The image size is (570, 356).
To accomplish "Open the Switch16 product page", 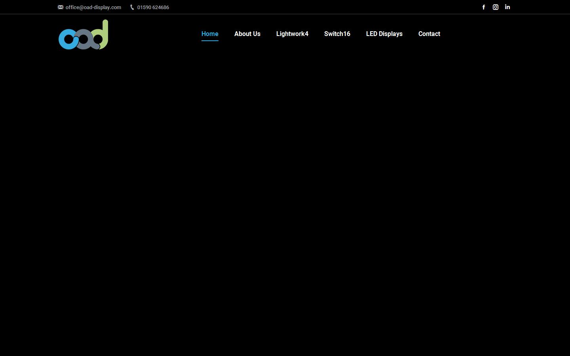I will [337, 34].
